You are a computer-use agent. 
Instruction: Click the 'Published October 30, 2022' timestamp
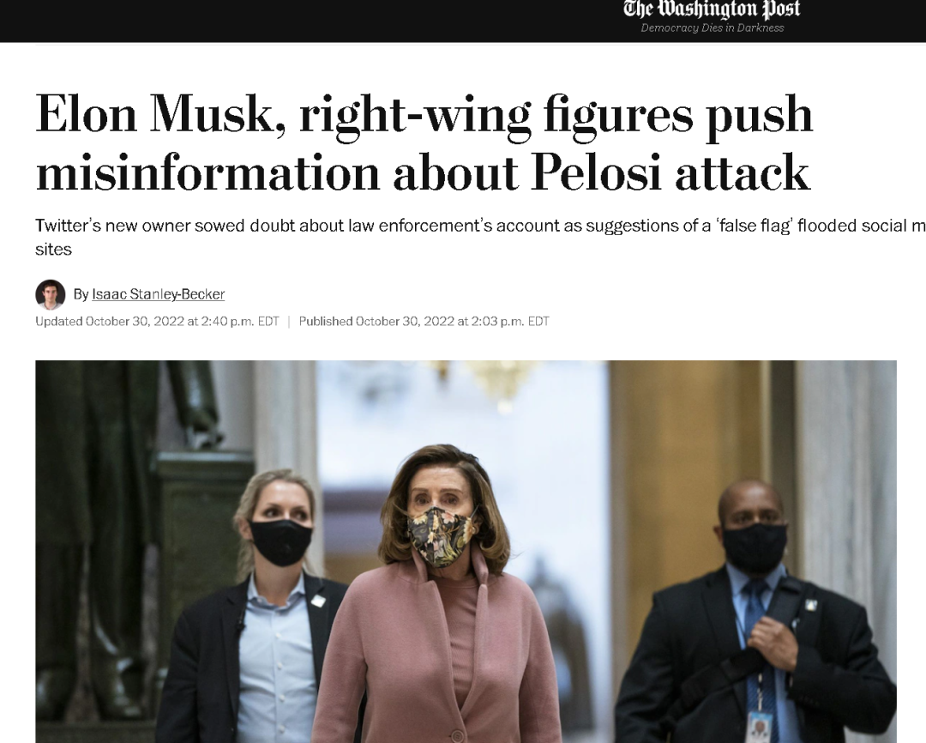[x=424, y=321]
